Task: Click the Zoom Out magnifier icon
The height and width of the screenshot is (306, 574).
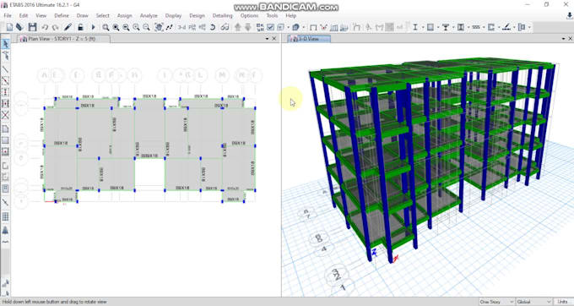Action: pos(146,27)
